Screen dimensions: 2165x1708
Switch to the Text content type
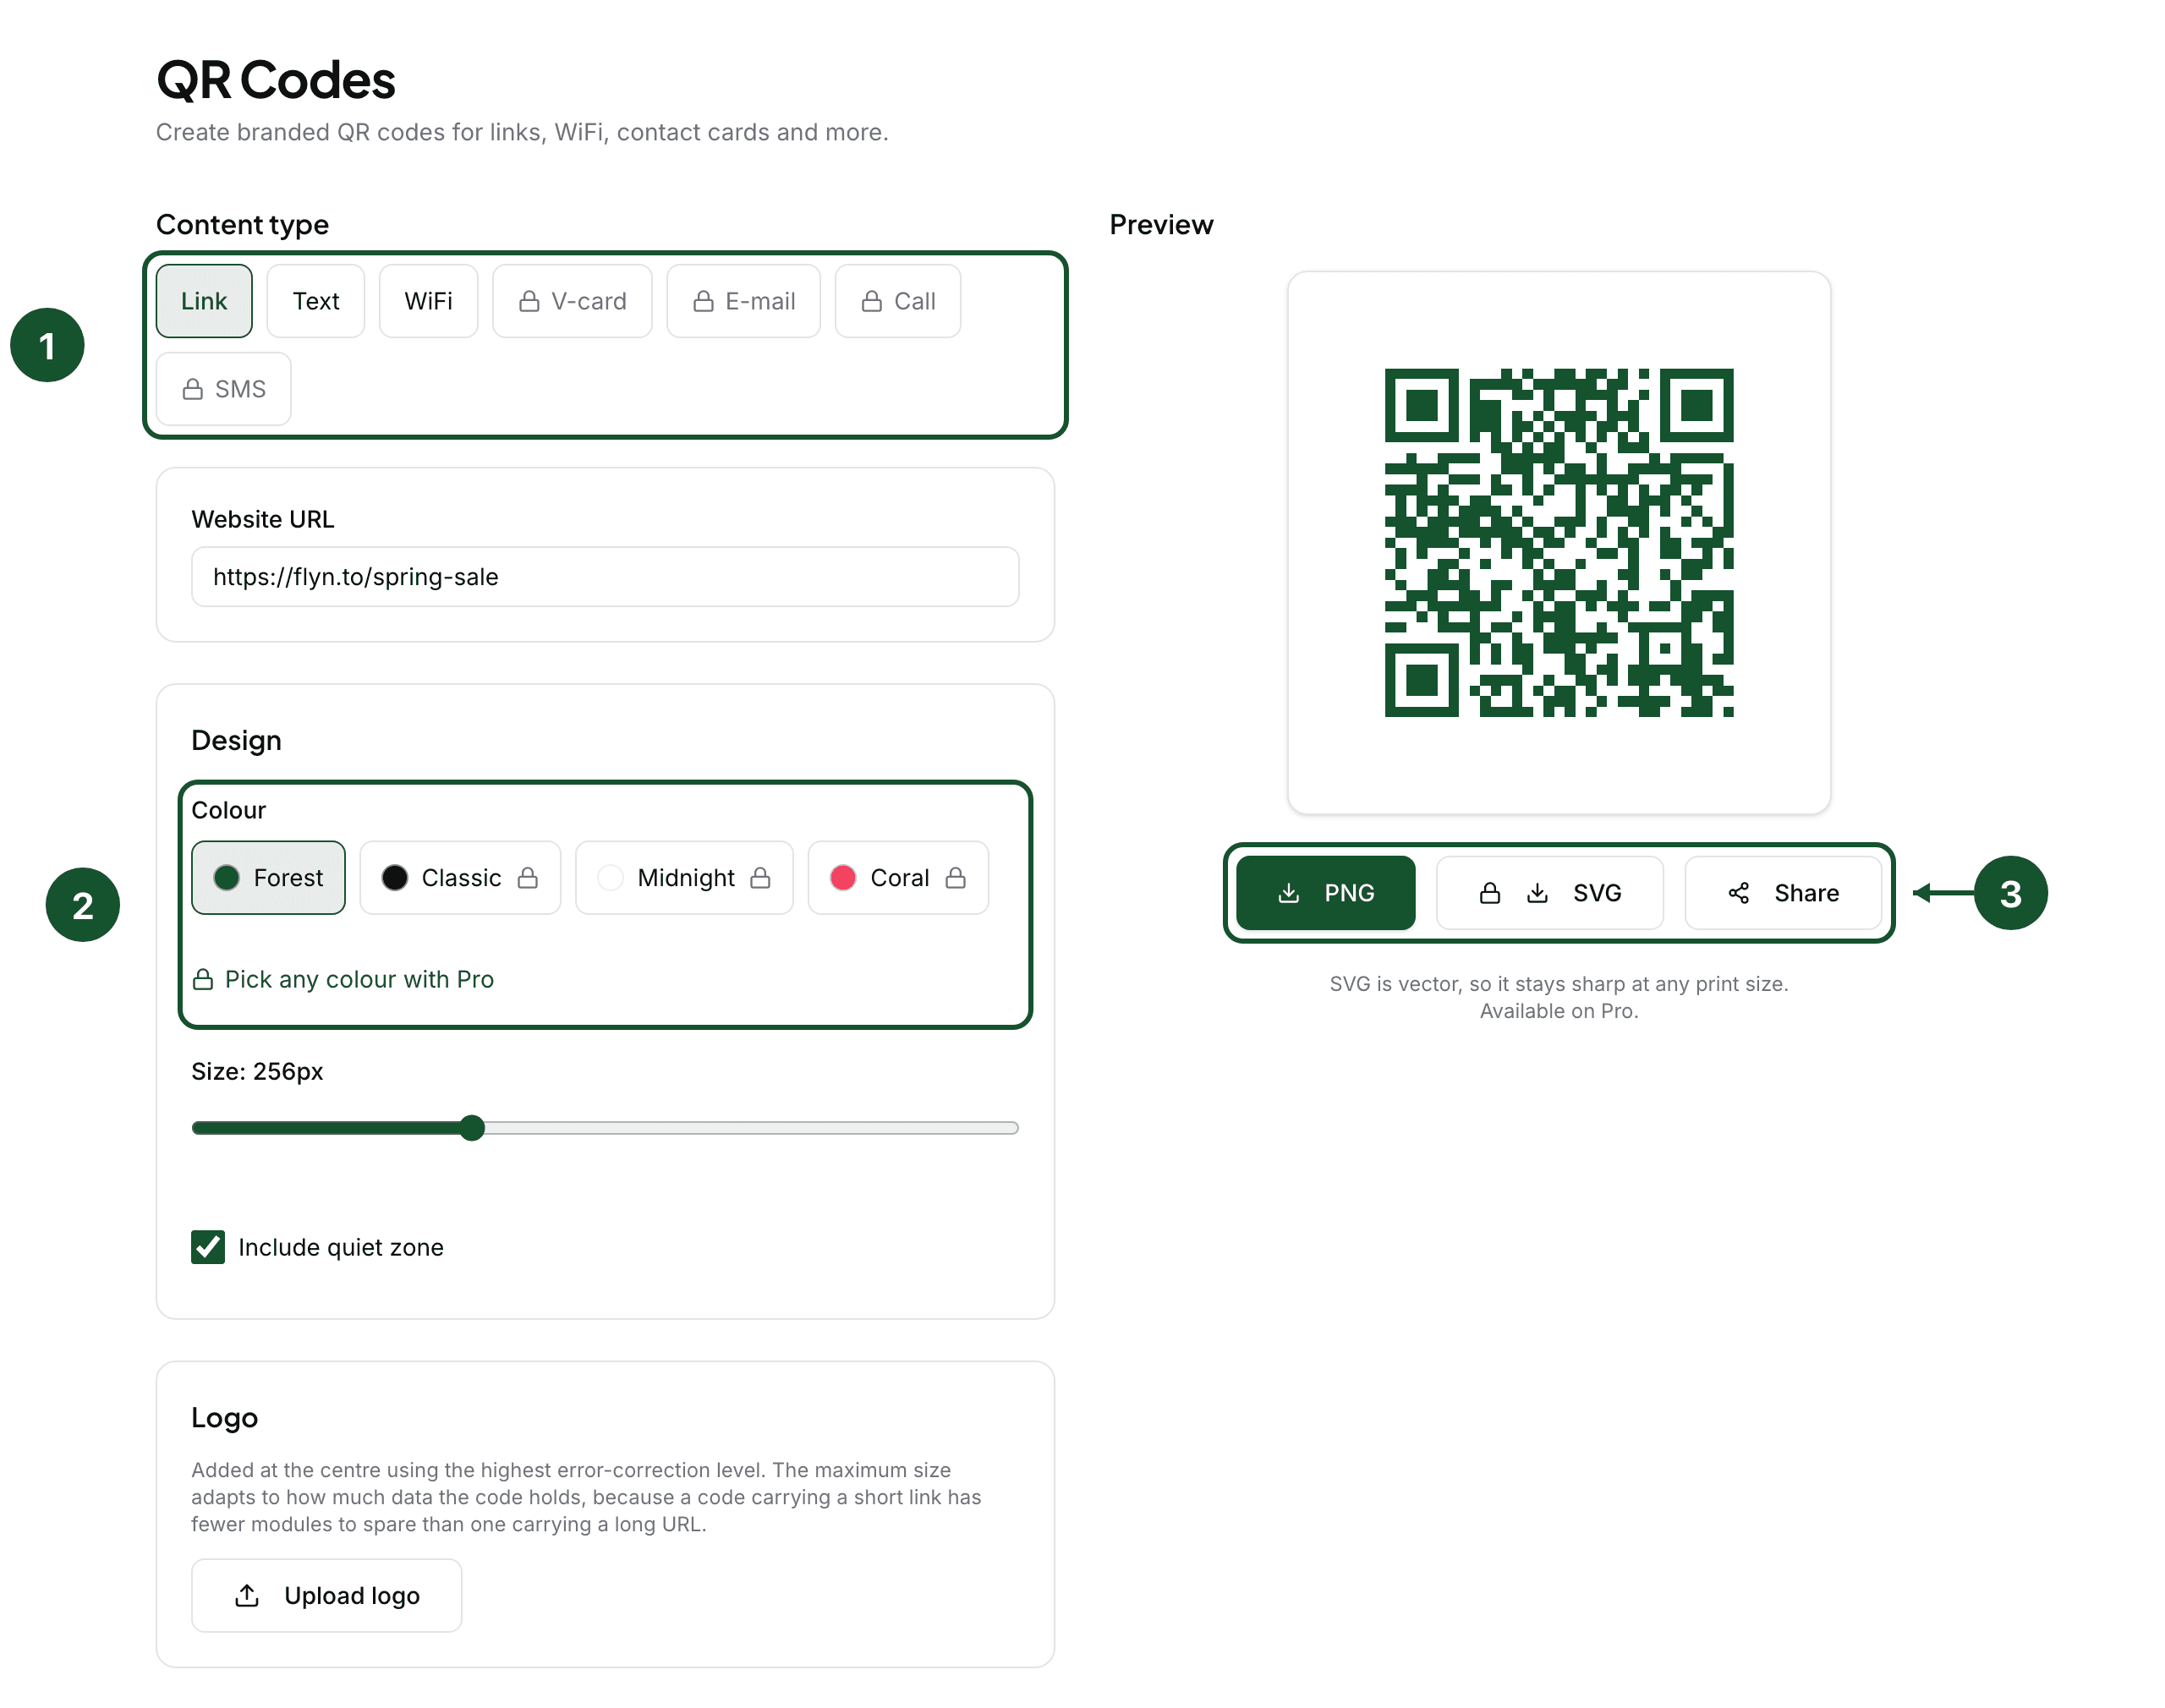coord(316,301)
